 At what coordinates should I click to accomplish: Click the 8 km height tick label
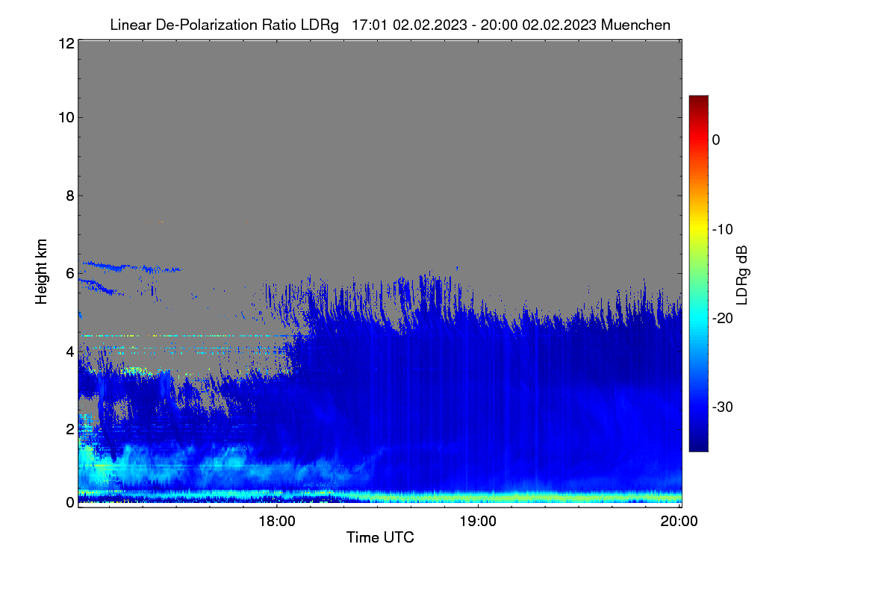click(x=69, y=196)
